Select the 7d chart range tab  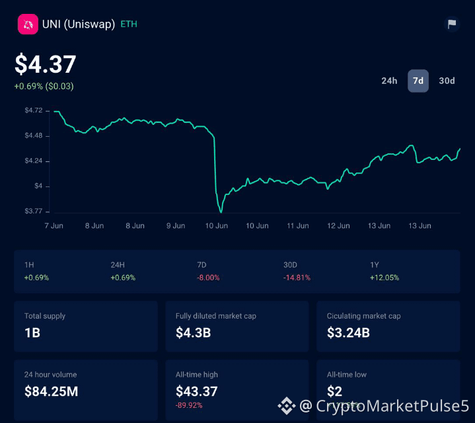coord(418,81)
